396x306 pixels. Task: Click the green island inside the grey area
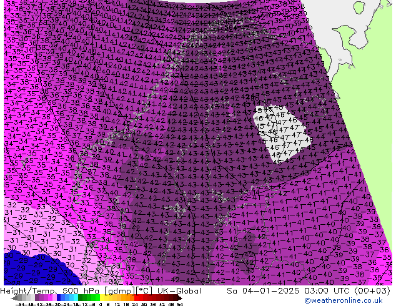click(x=359, y=7)
